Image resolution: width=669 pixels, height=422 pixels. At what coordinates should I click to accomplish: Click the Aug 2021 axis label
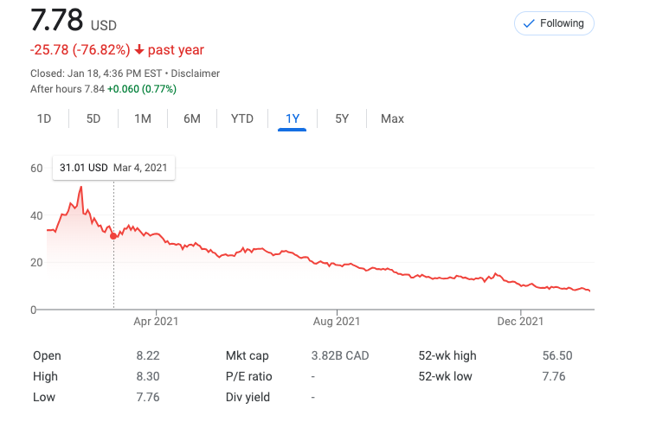[x=336, y=322]
